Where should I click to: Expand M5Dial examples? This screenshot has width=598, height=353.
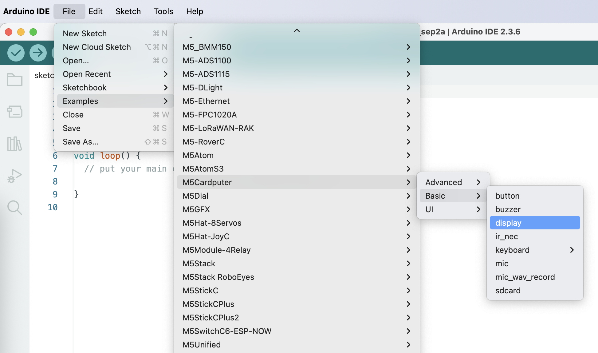pyautogui.click(x=297, y=196)
